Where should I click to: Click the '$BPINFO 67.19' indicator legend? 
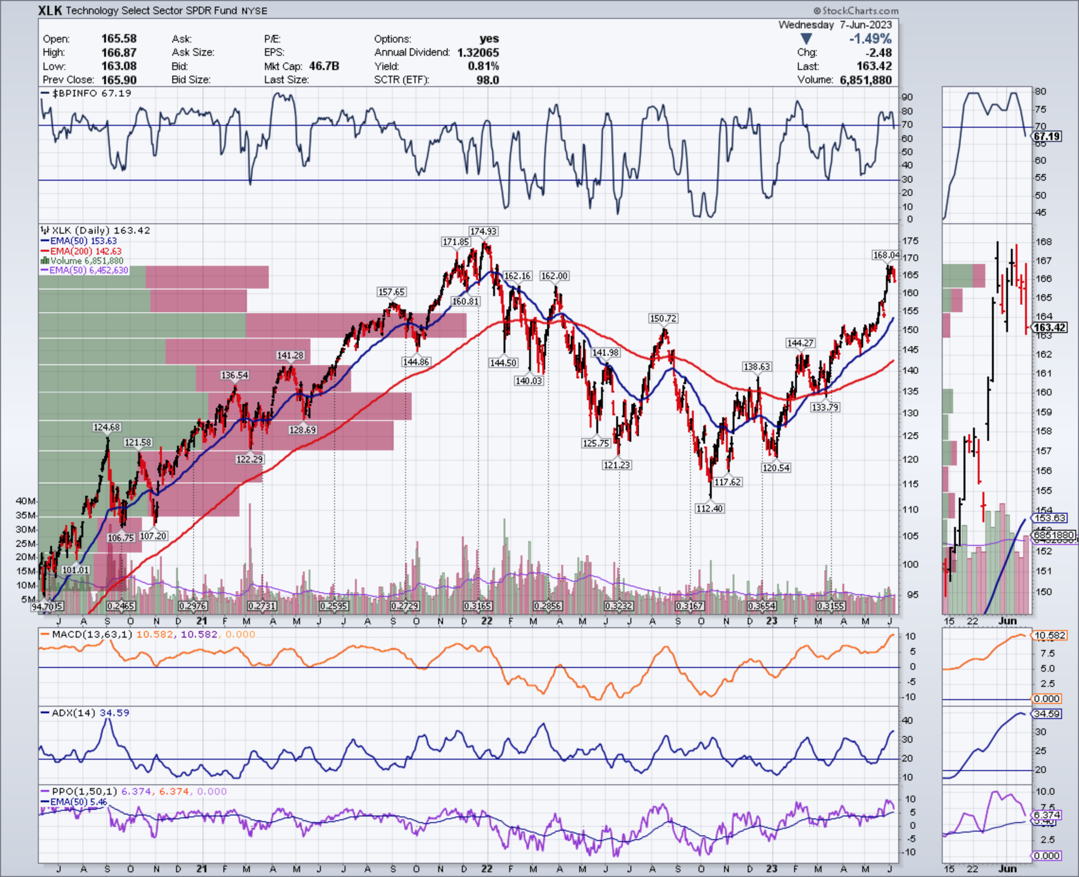(85, 94)
